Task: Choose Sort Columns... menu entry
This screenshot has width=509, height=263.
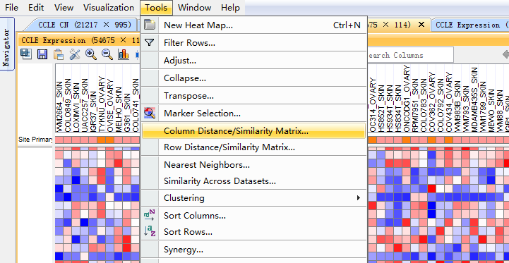Action: [x=254, y=215]
